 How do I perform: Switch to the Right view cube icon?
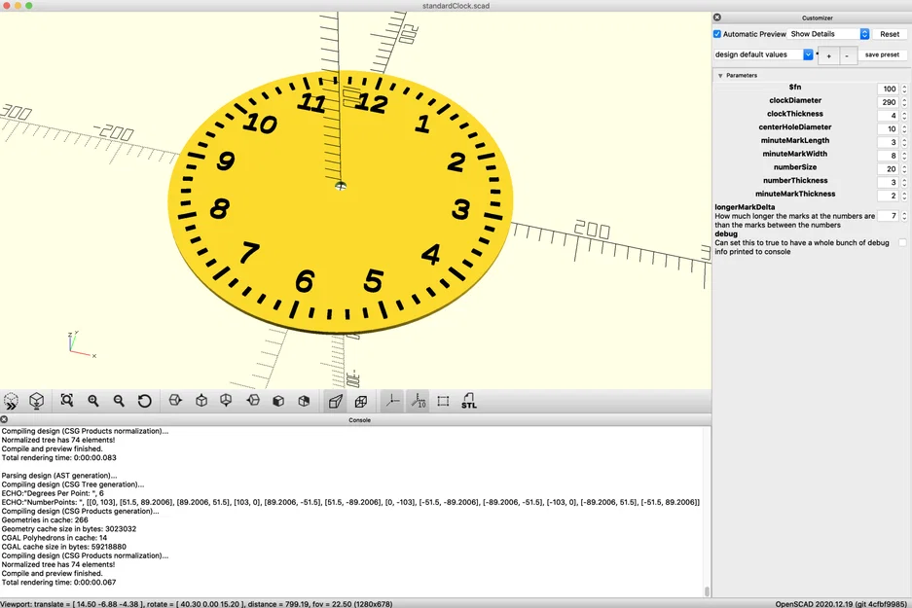point(175,401)
